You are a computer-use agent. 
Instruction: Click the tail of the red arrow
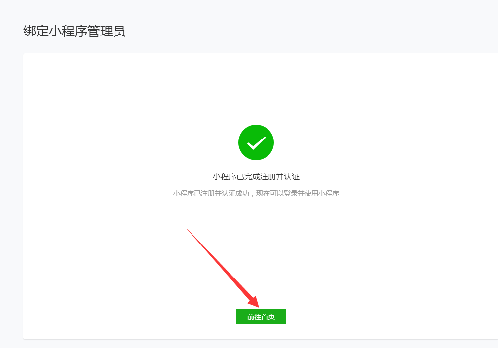click(188, 230)
